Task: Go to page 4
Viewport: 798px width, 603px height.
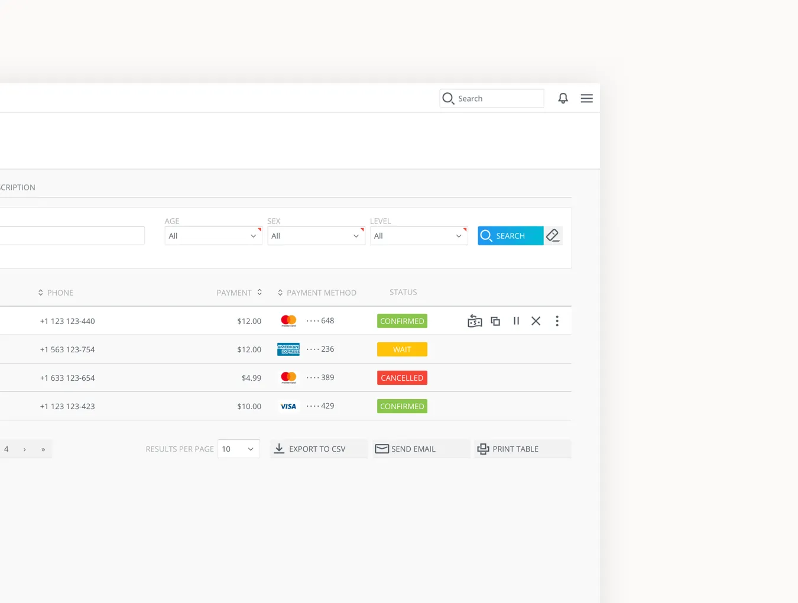Action: point(7,449)
